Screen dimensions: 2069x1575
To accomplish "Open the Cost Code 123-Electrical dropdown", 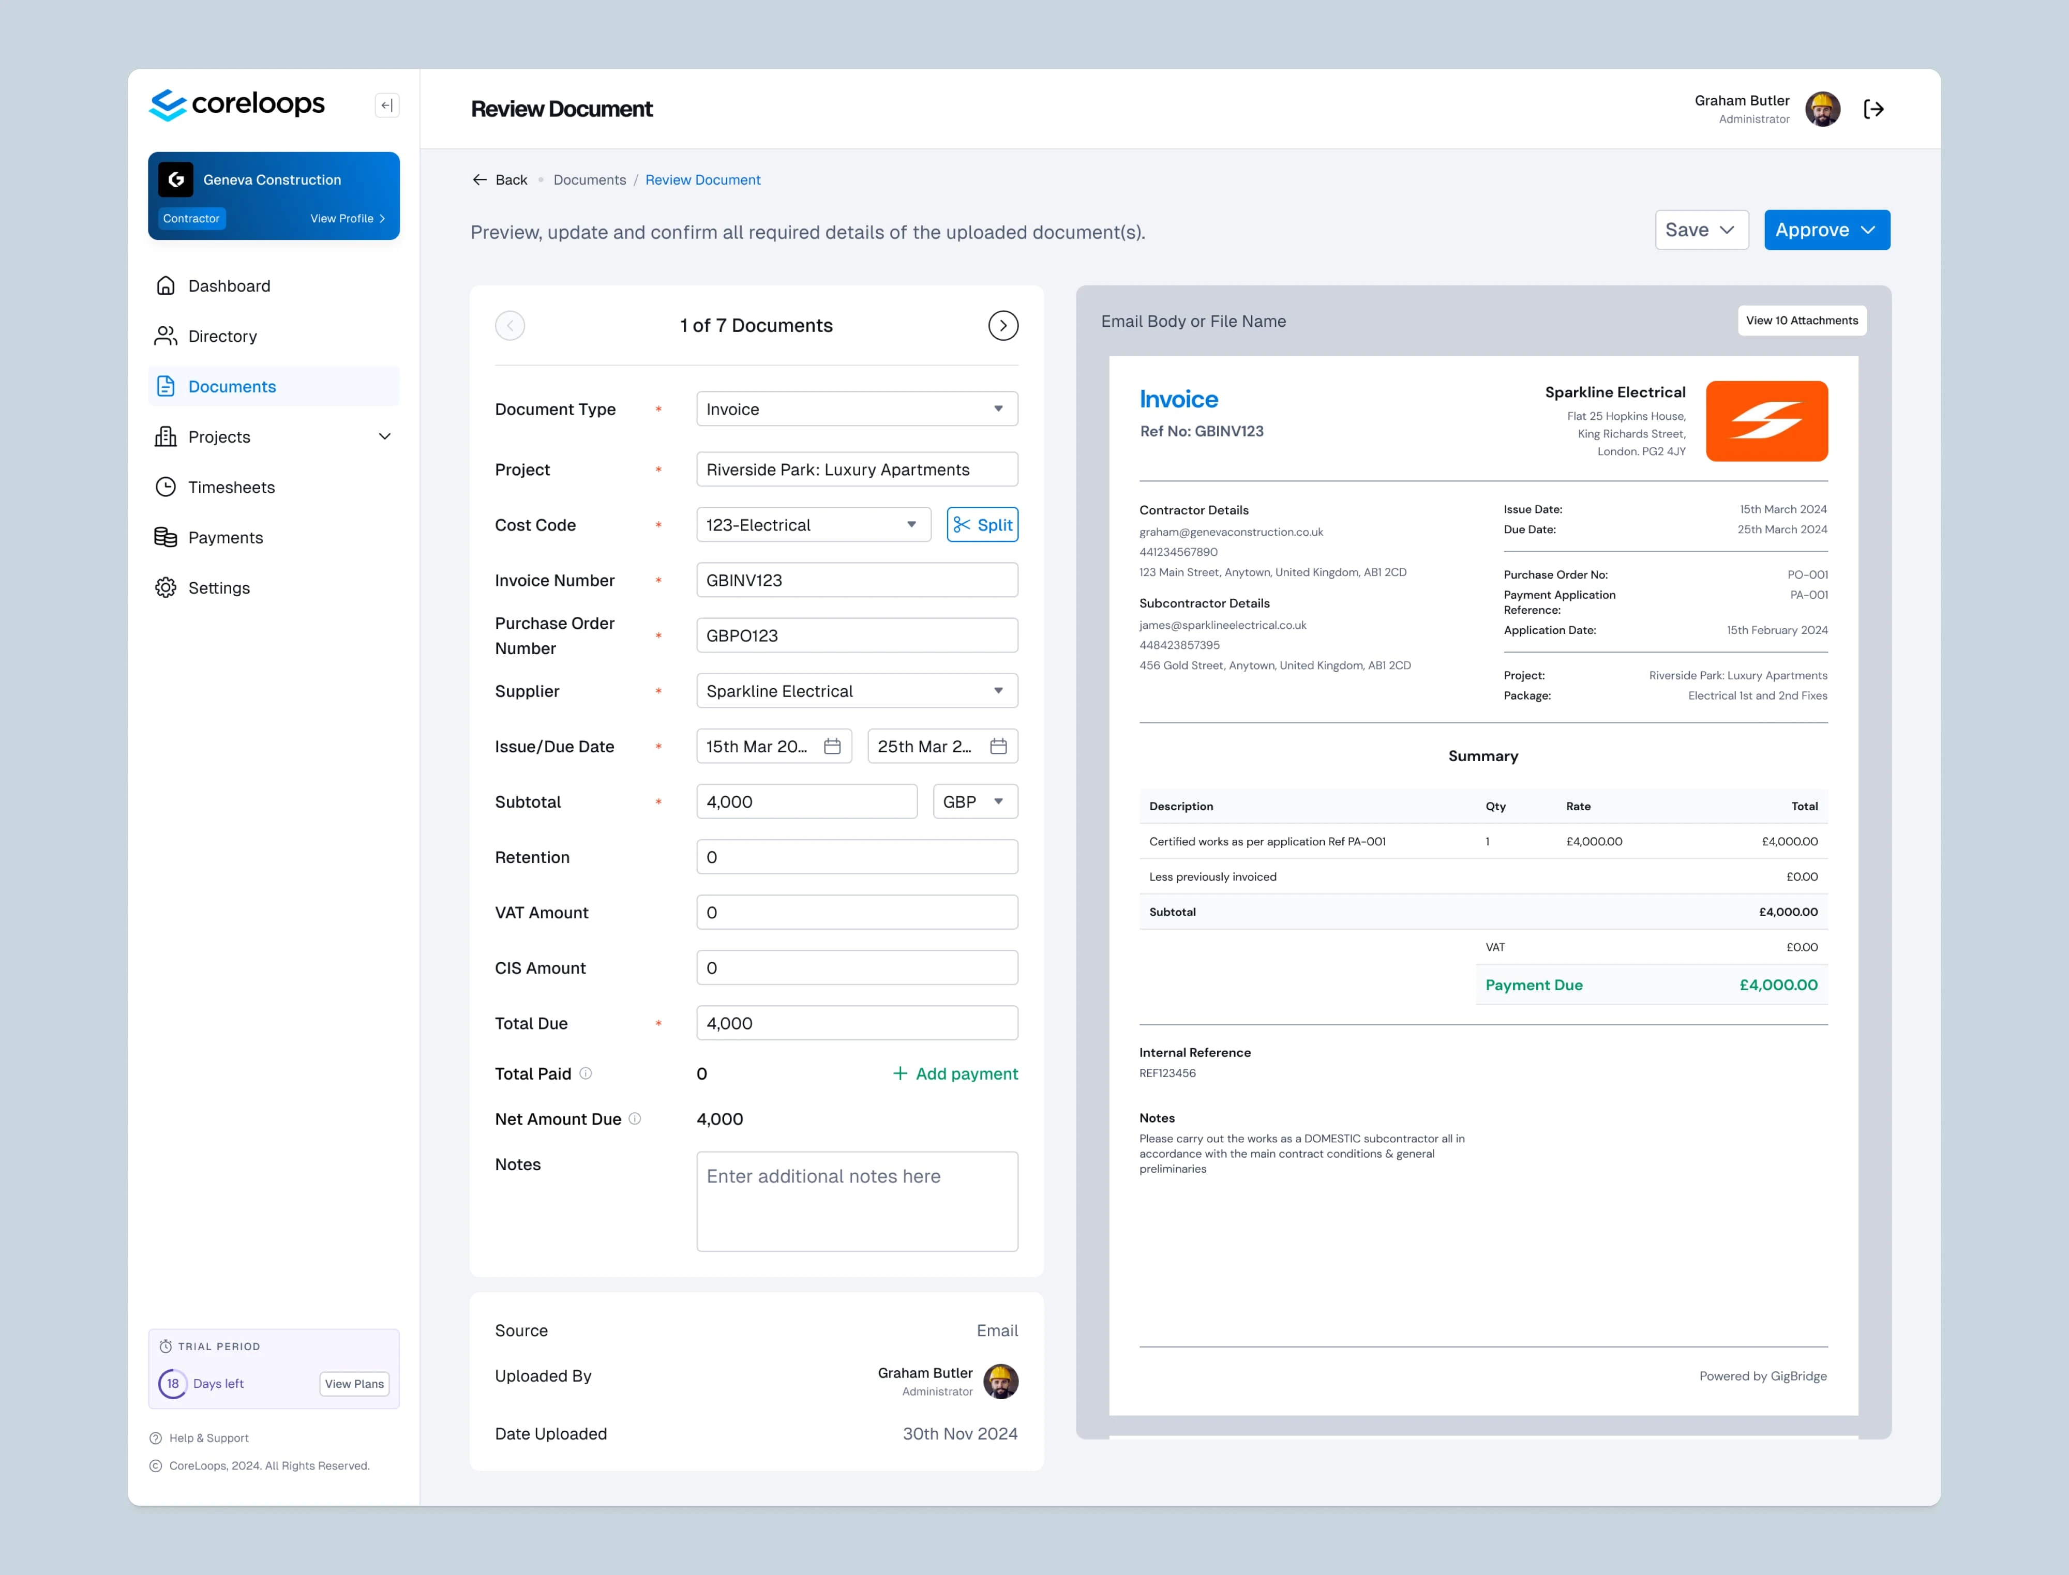I will click(x=812, y=525).
